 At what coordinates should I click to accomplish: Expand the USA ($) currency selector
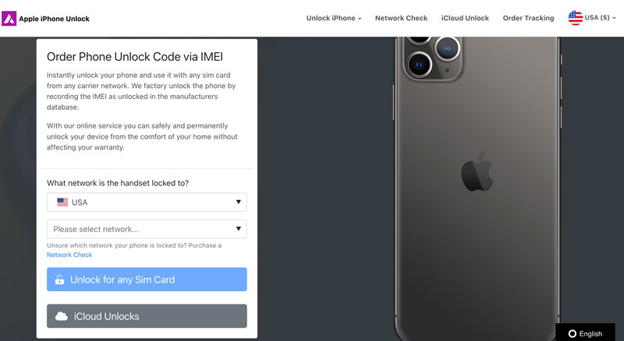592,18
